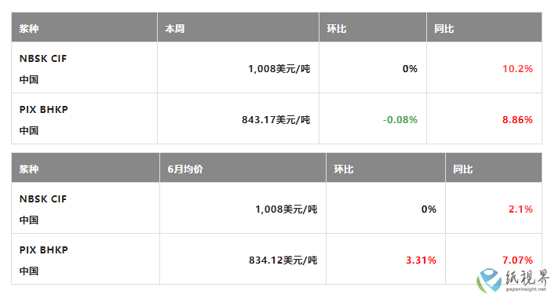Click the red 8.86% value
The width and height of the screenshot is (555, 295).
517,120
